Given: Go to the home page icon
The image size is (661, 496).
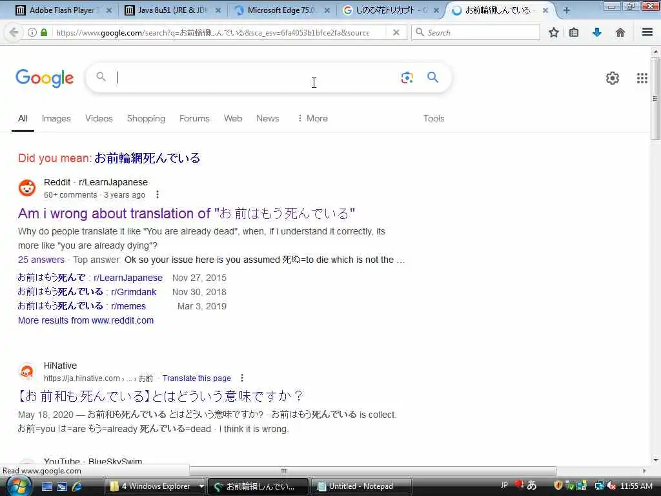Looking at the screenshot, I should (620, 32).
